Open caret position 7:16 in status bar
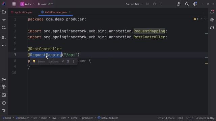 point(166,118)
